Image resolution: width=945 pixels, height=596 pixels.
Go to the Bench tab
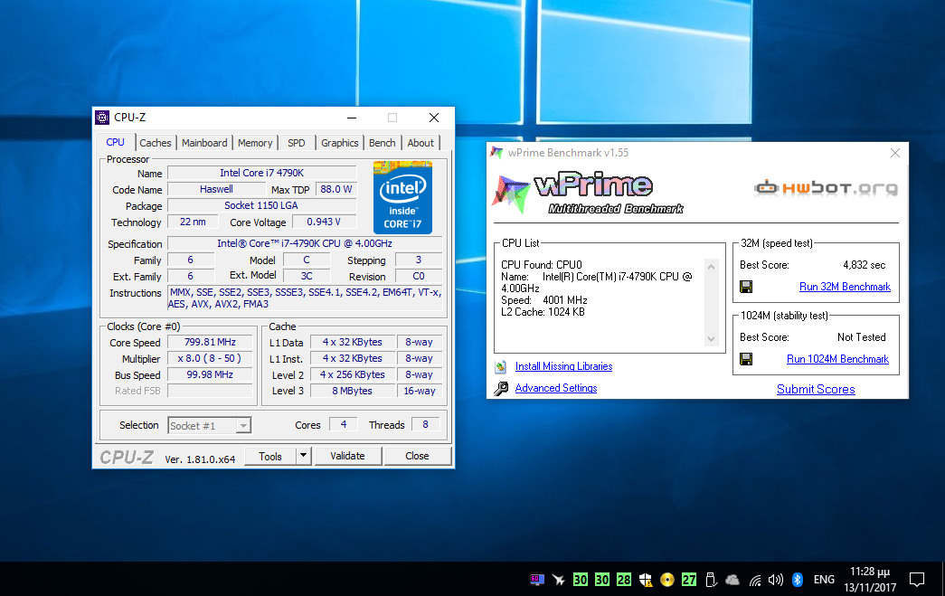coord(383,143)
